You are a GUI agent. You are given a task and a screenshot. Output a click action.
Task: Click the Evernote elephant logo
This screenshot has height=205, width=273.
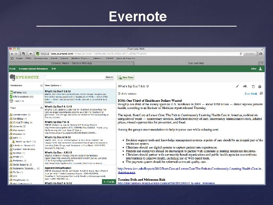coord(13,77)
